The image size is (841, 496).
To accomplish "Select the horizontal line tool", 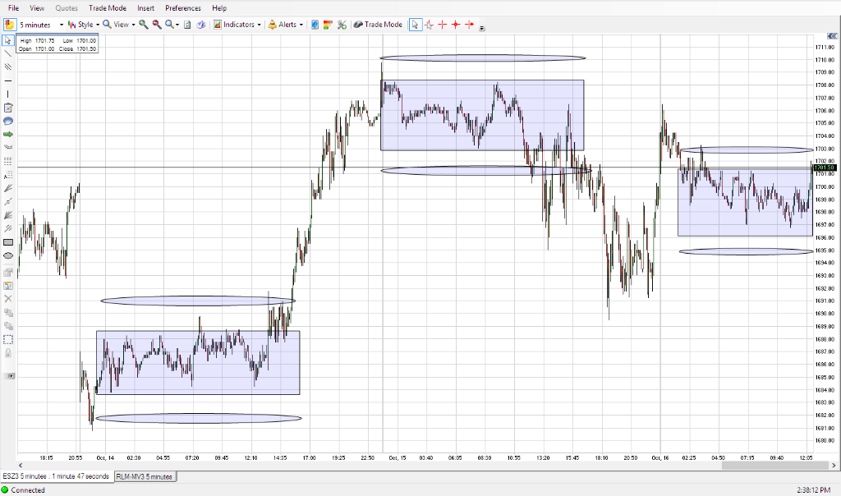I will coord(8,81).
